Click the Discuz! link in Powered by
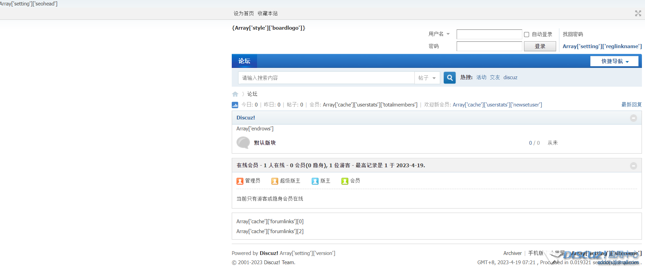The image size is (645, 271). point(269,253)
